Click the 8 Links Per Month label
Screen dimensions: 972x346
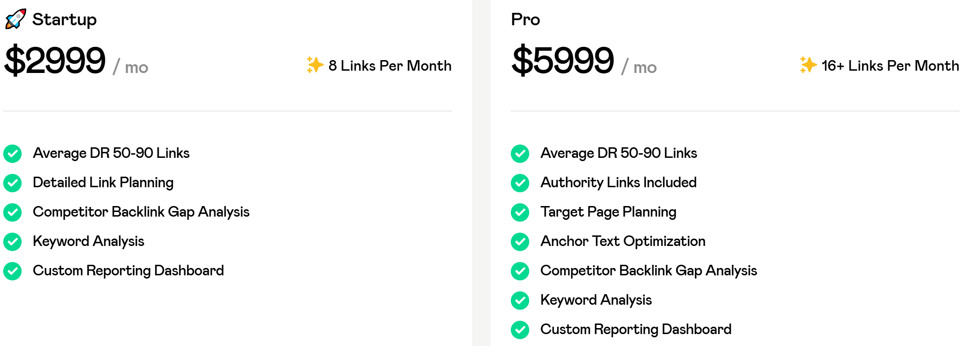(x=390, y=66)
